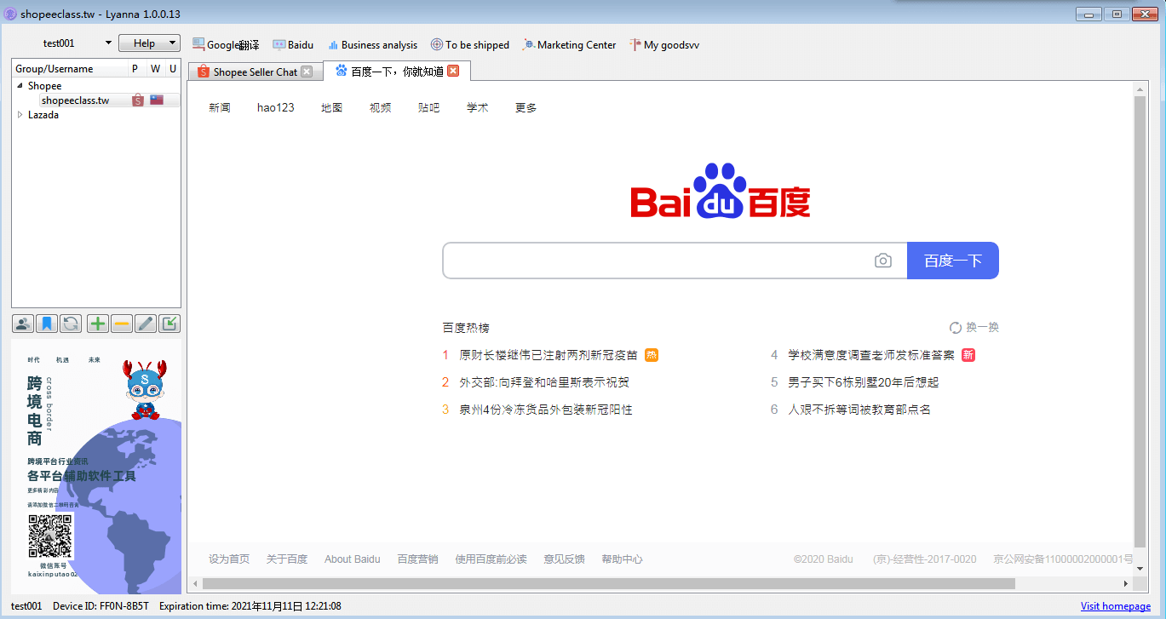The image size is (1166, 619).
Task: Click the Expiration time status bar text
Action: click(x=250, y=606)
